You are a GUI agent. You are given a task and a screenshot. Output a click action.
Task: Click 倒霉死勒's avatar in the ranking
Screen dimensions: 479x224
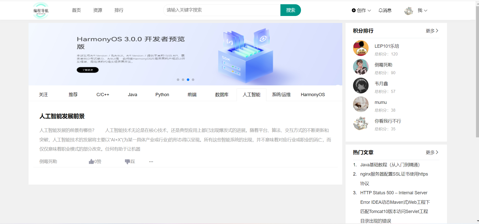pos(361,67)
